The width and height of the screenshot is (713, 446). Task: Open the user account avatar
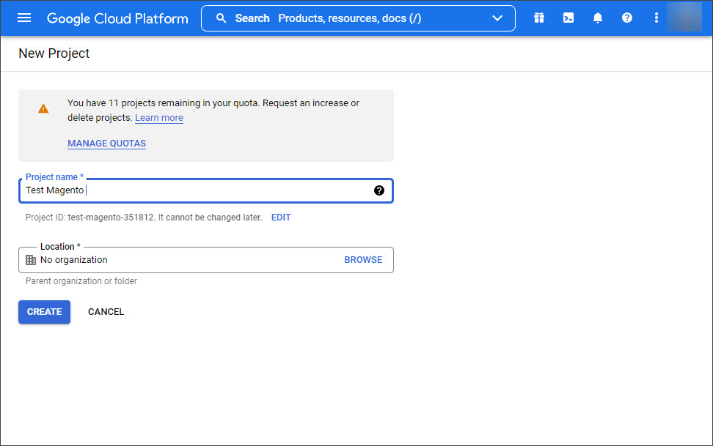coord(684,18)
